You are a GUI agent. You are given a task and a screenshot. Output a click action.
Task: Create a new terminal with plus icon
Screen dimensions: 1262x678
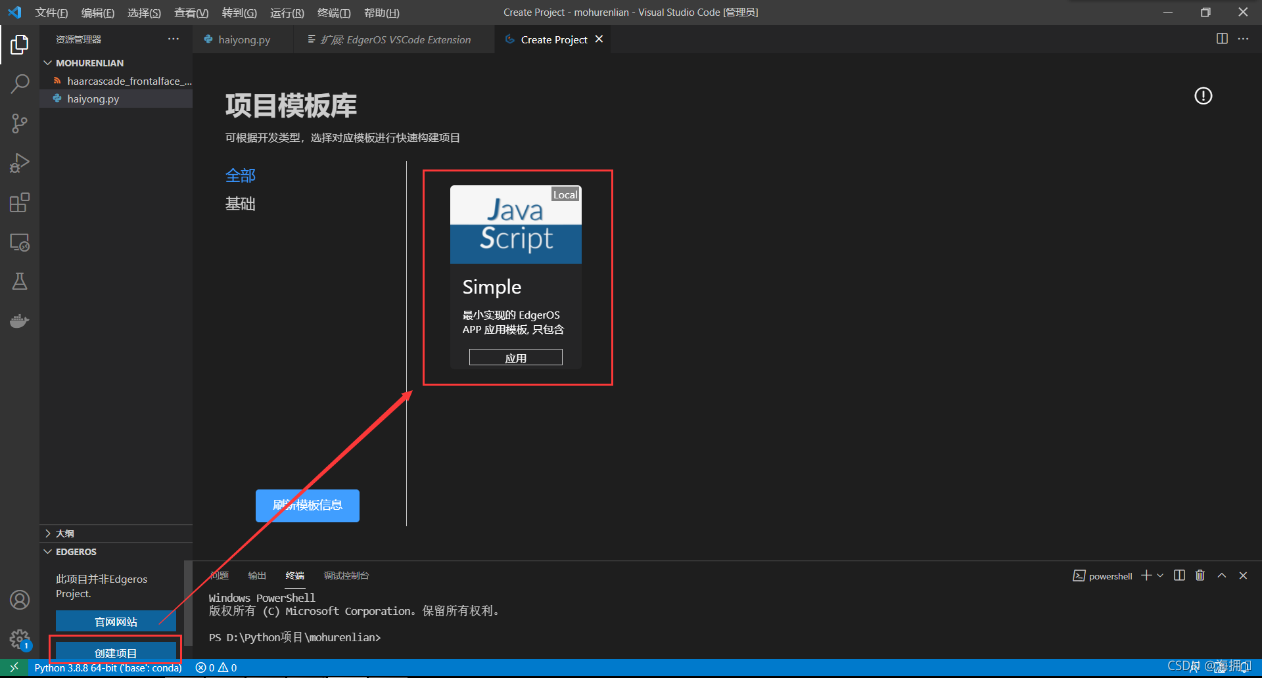1144,575
